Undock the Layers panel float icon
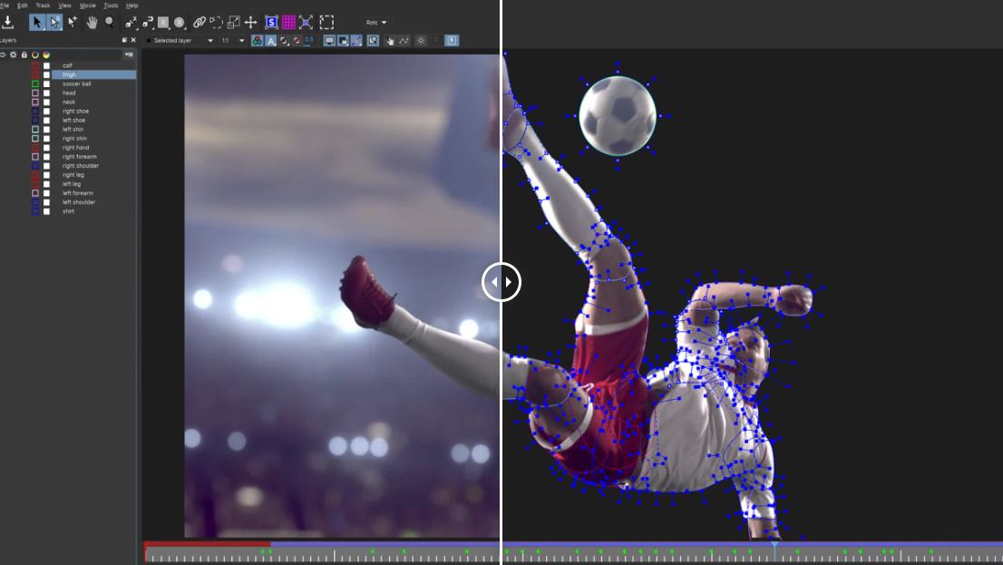1003x565 pixels. [x=124, y=40]
